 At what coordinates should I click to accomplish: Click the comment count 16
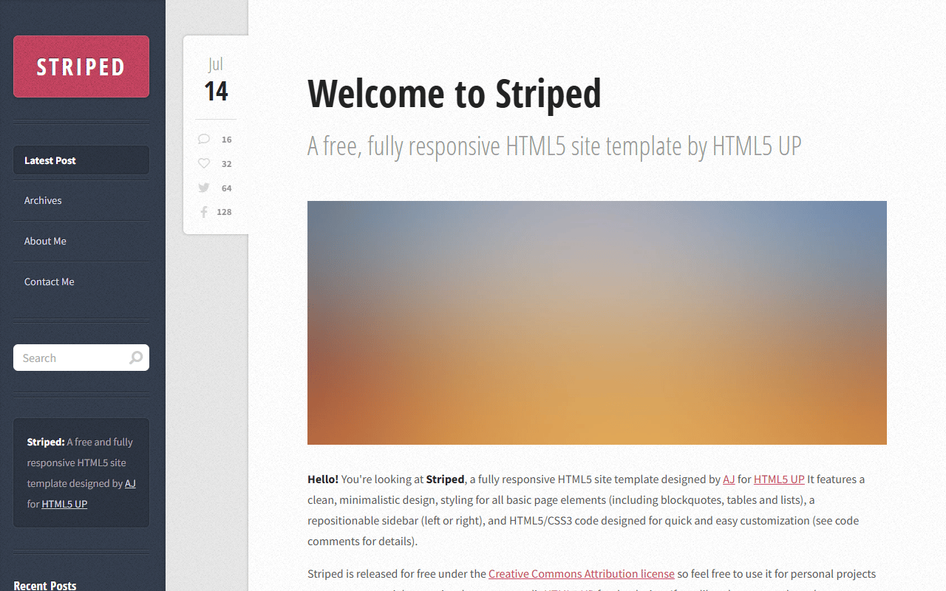[227, 140]
